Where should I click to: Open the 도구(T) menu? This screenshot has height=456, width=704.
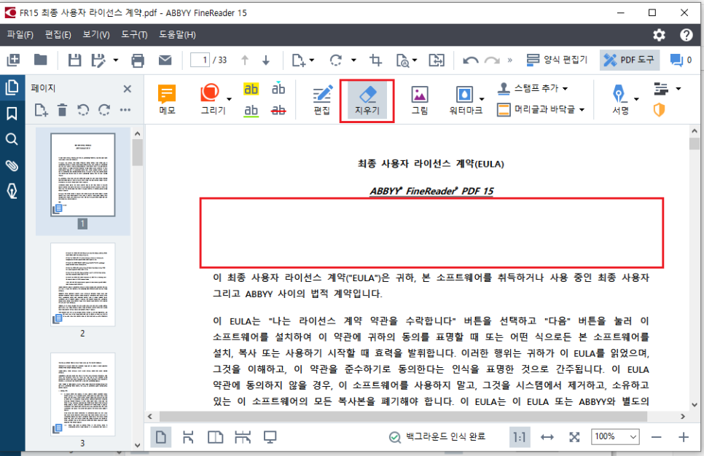point(134,34)
